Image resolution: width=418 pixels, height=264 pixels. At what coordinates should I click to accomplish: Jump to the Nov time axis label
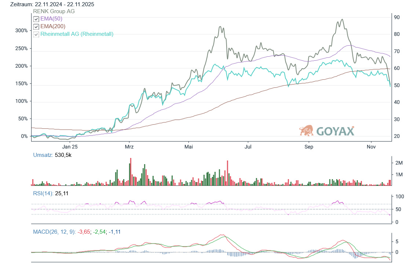click(x=371, y=147)
